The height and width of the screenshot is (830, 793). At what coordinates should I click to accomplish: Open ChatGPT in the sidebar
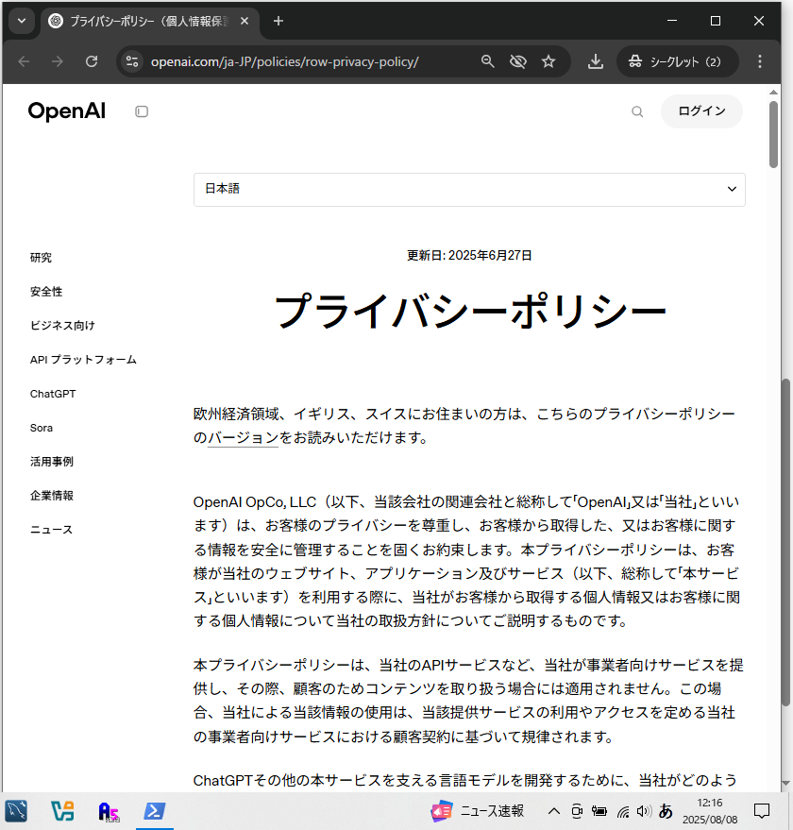pyautogui.click(x=53, y=394)
